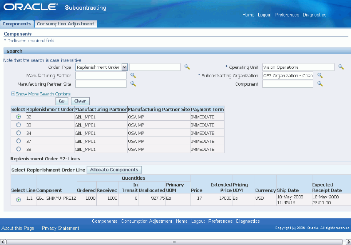The height and width of the screenshot is (245, 351).
Task: Select line 1.1 radio button
Action: [19, 200]
